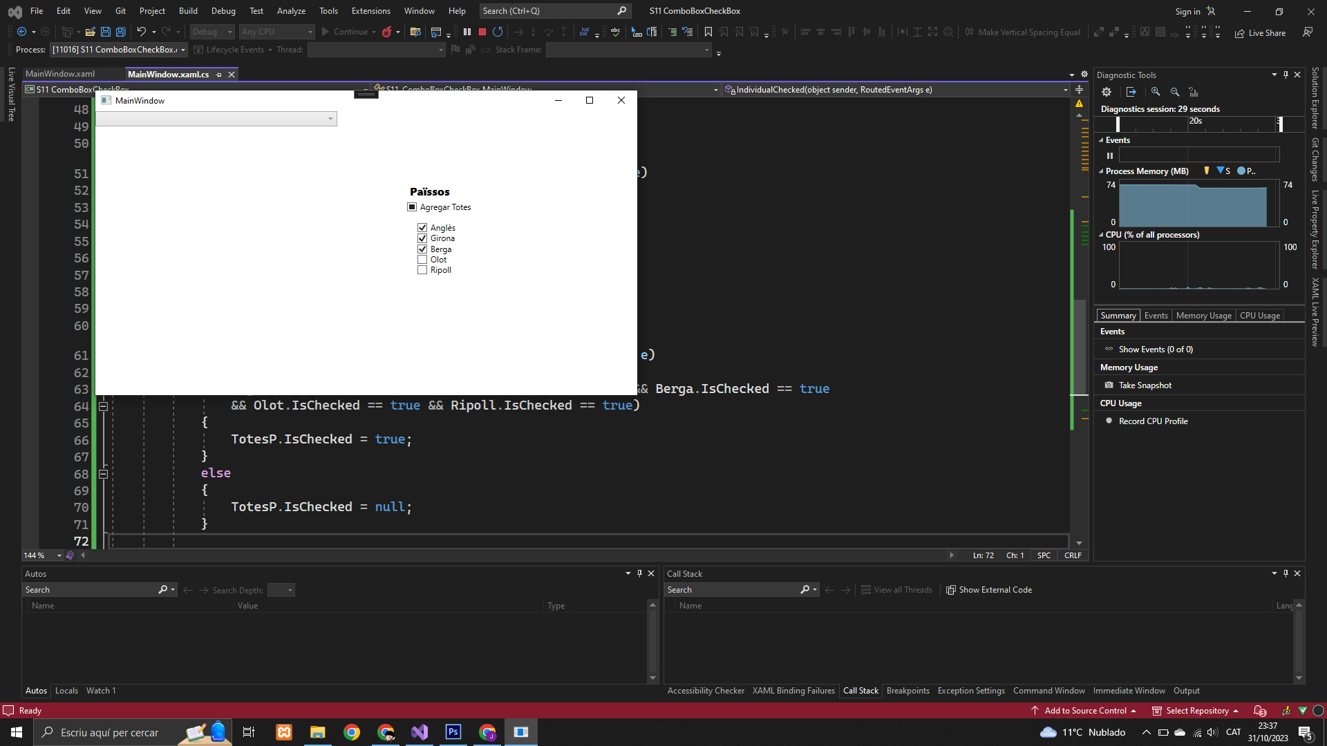The width and height of the screenshot is (1327, 746).
Task: Open Diagnostic Tools settings gear
Action: 1107,92
